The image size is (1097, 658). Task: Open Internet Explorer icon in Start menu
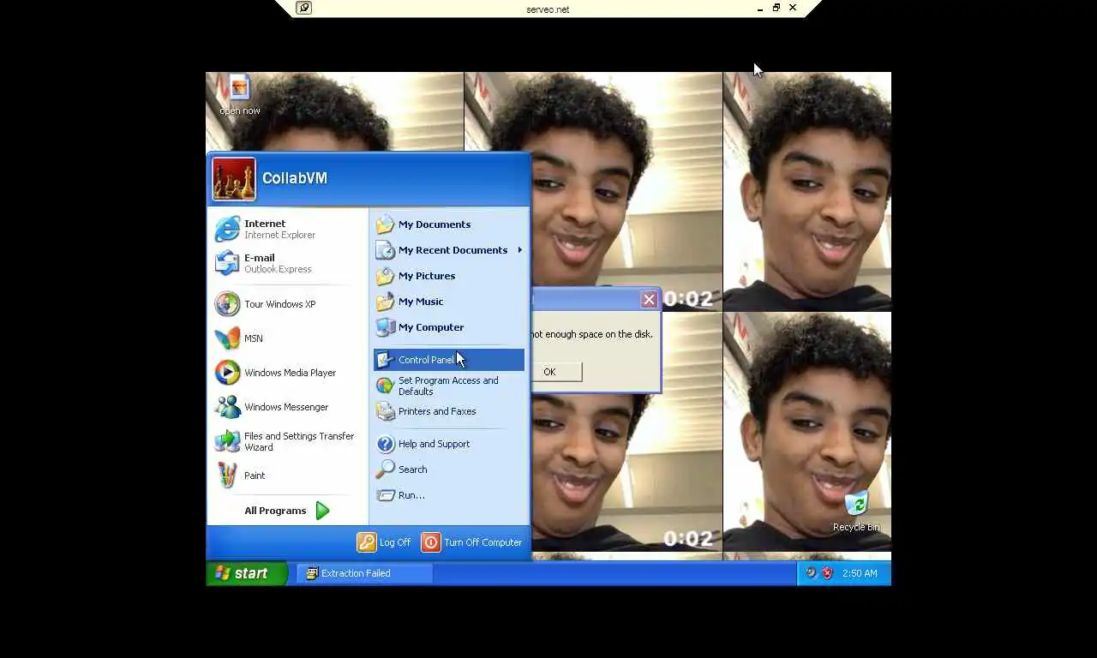pyautogui.click(x=227, y=229)
